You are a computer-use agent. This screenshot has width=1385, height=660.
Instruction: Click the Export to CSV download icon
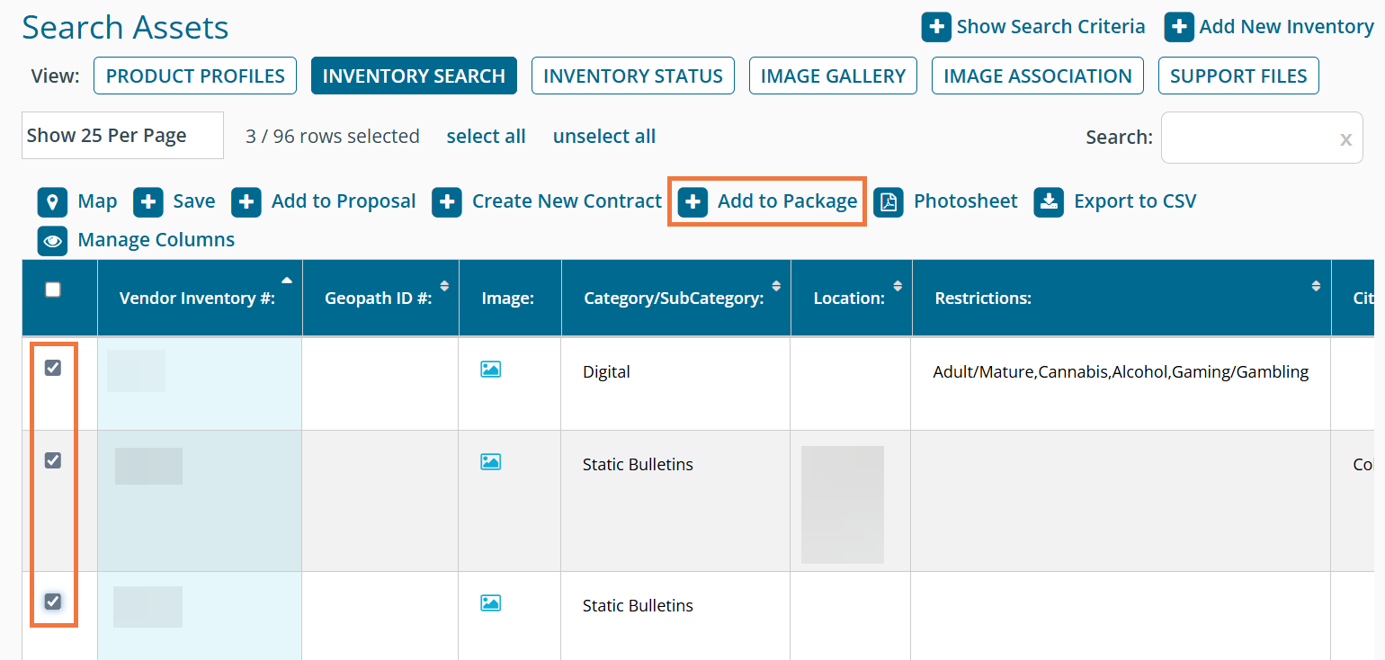[1049, 202]
